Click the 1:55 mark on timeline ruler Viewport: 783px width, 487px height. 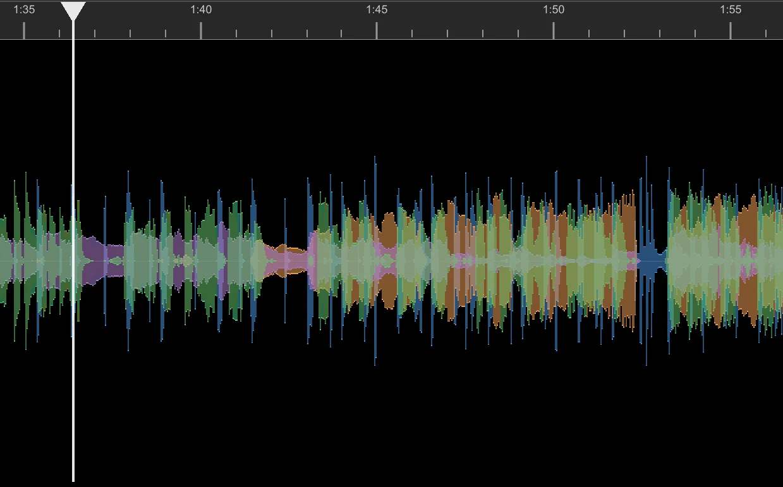click(731, 9)
